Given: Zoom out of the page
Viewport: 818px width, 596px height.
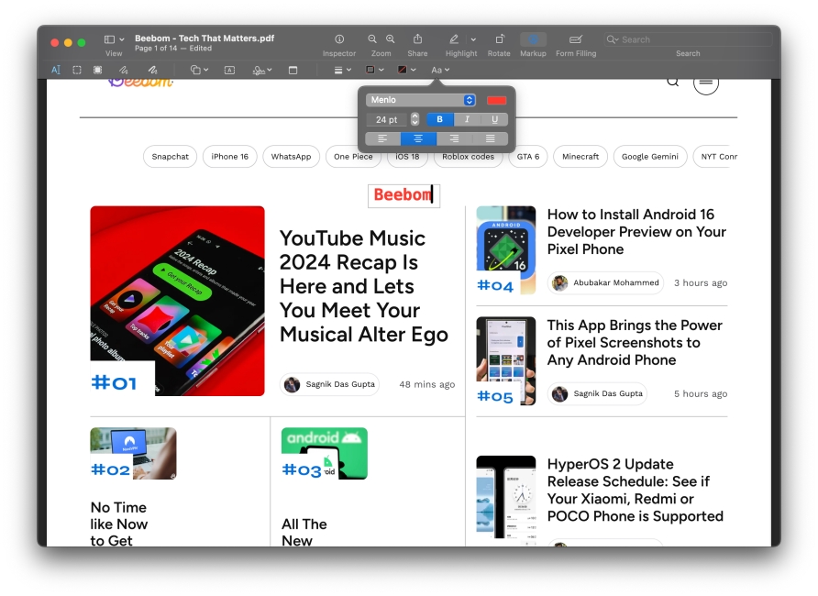Looking at the screenshot, I should (372, 39).
